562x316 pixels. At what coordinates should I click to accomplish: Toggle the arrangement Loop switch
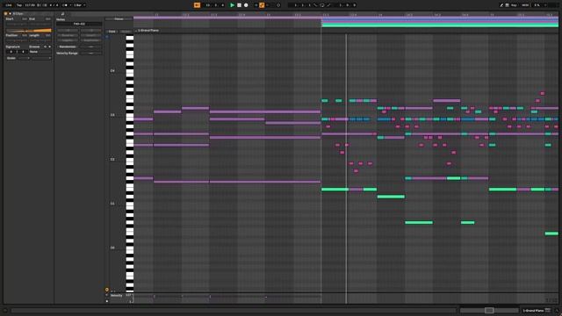[322, 5]
